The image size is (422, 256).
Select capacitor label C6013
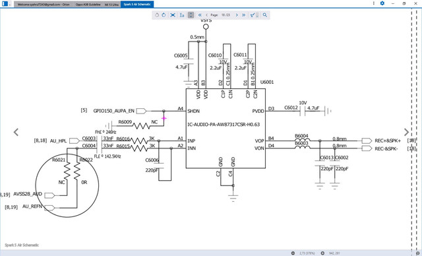click(x=327, y=158)
